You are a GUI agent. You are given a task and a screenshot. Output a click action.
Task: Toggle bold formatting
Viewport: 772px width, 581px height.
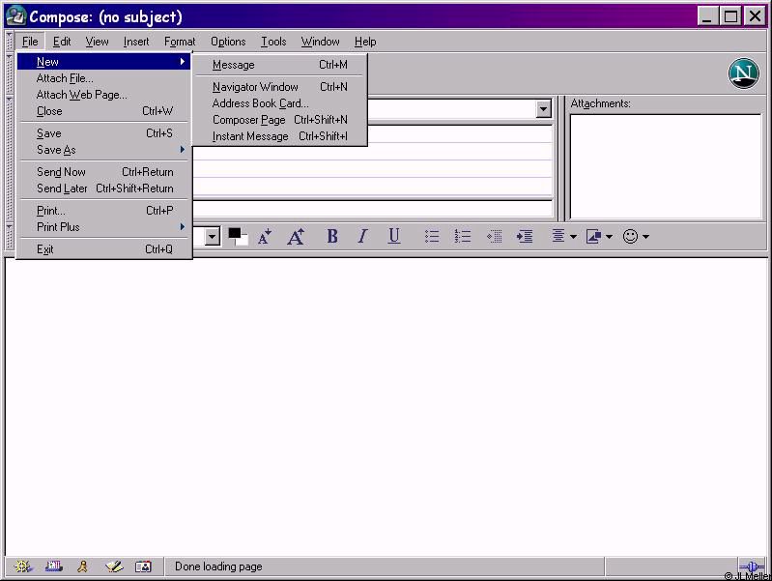(332, 237)
